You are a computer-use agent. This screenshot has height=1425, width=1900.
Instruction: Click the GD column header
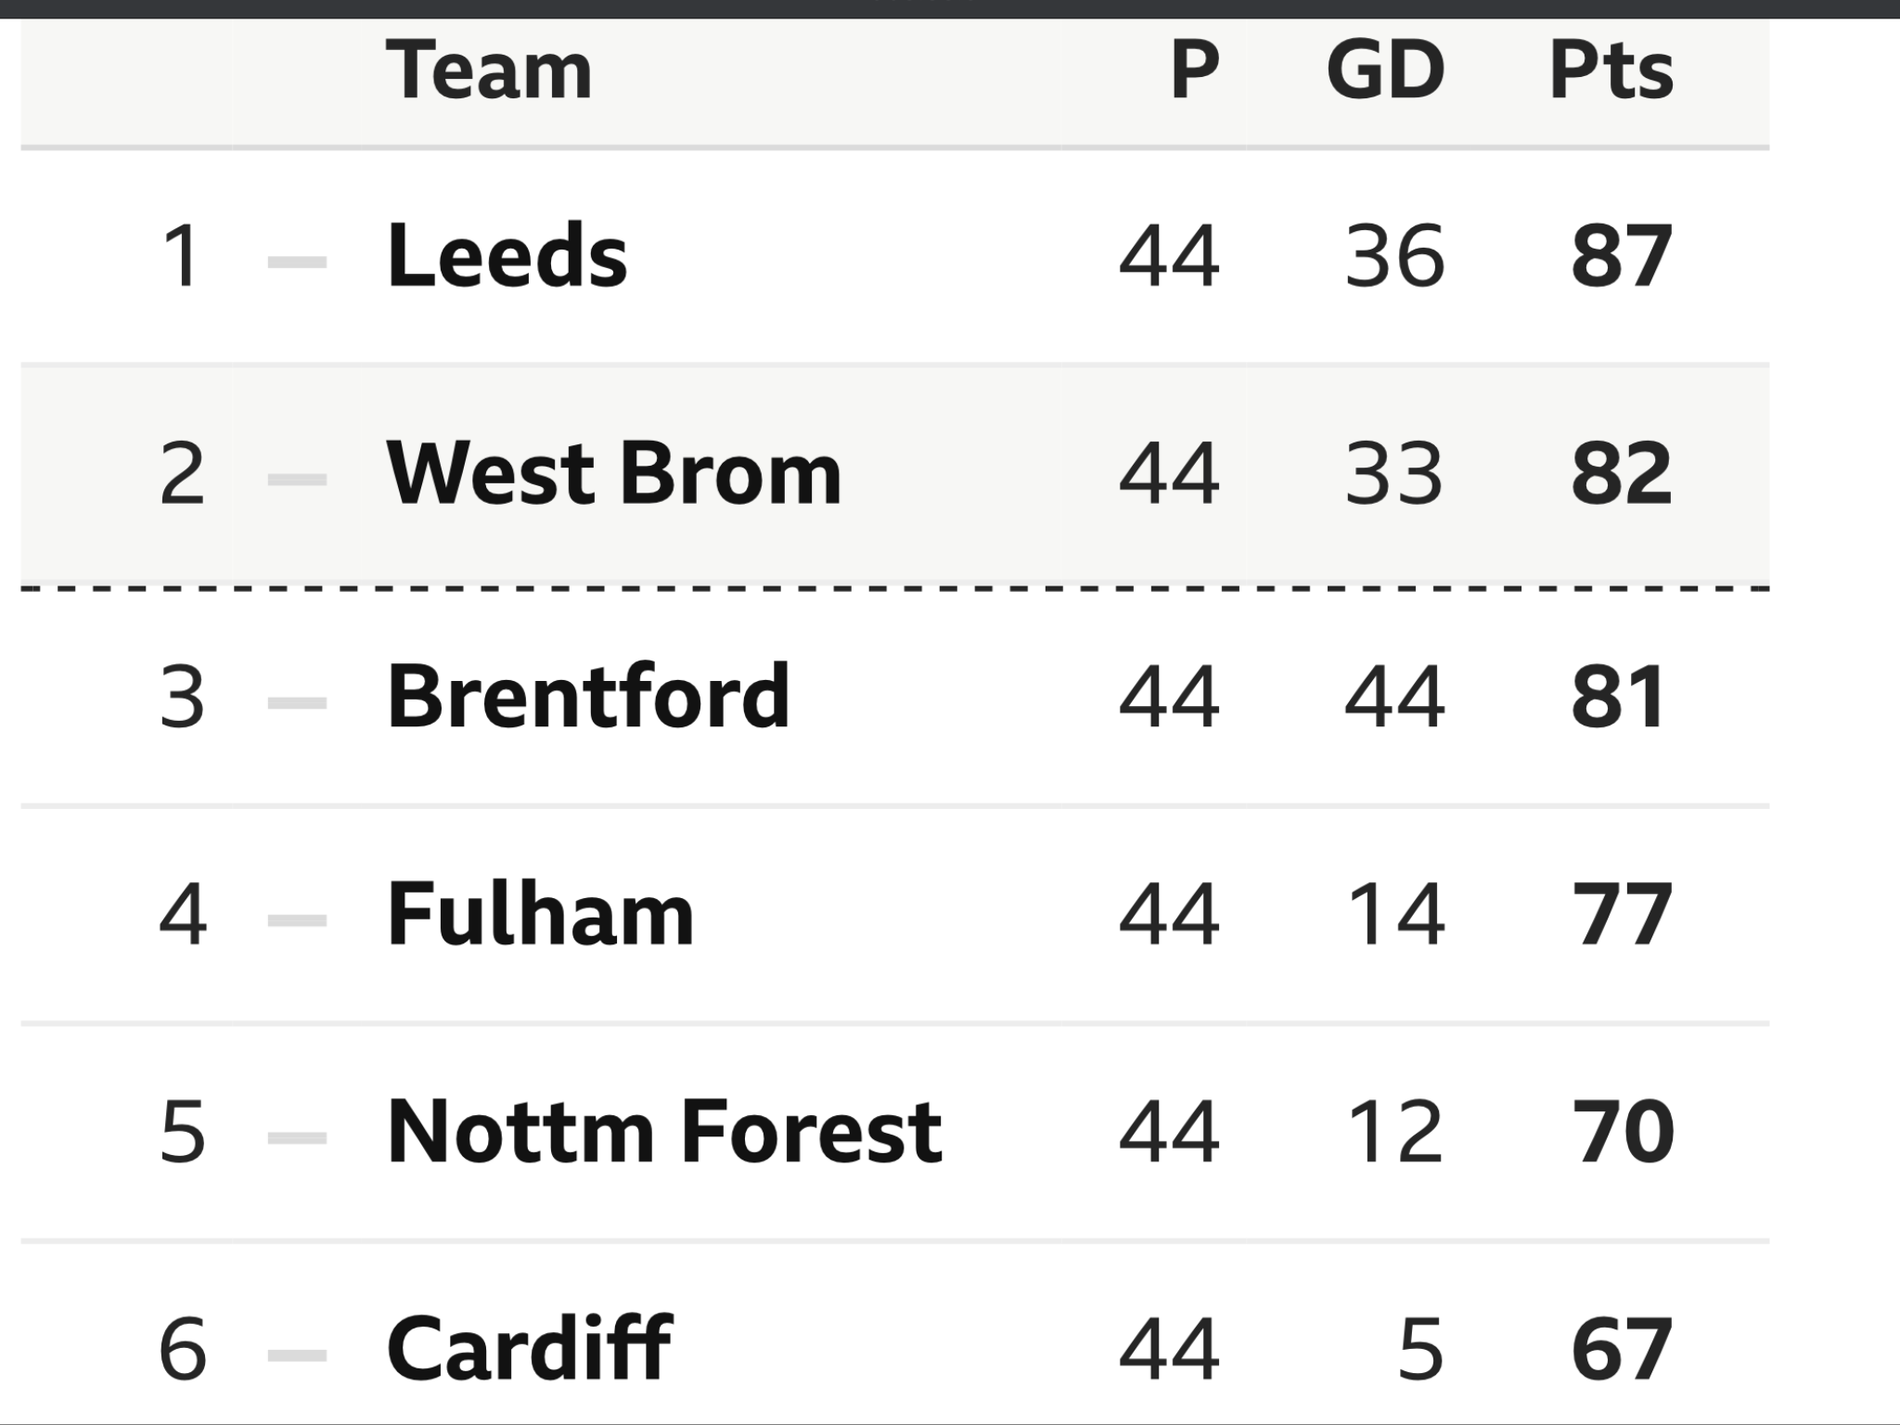tap(1385, 70)
